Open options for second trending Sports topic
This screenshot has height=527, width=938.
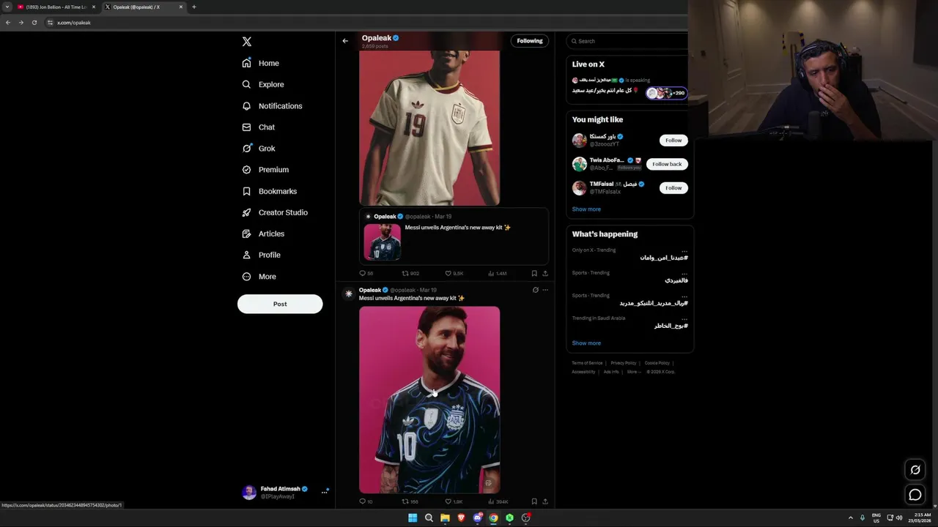pyautogui.click(x=684, y=296)
